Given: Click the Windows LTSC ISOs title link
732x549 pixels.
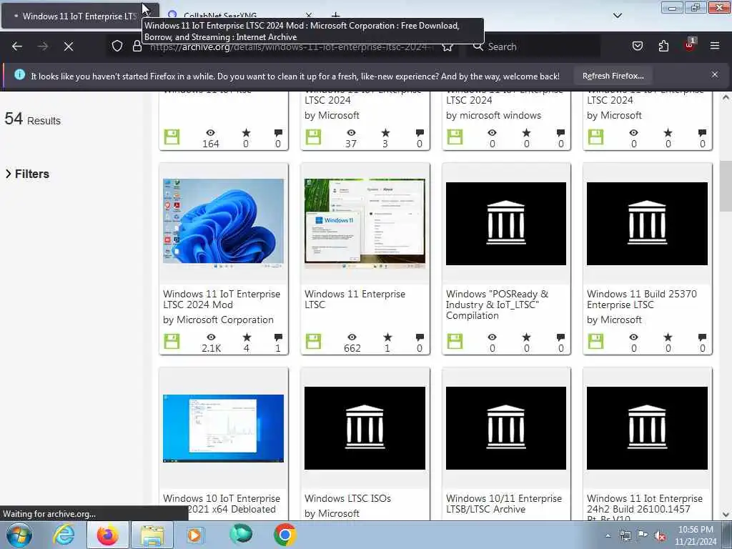Looking at the screenshot, I should point(347,498).
